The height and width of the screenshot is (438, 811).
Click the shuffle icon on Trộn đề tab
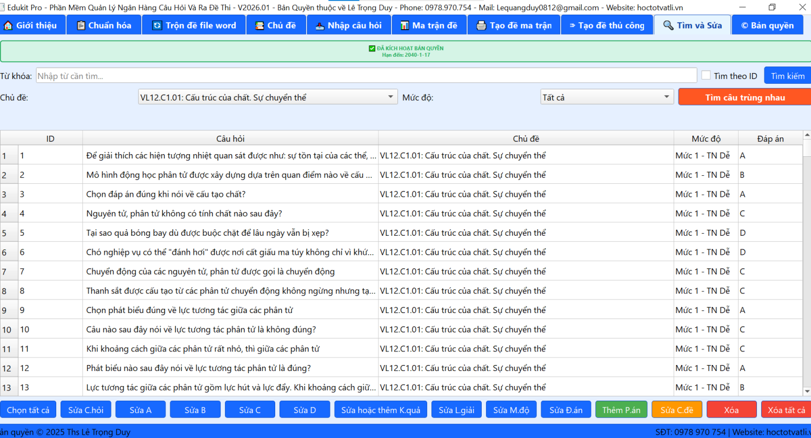click(157, 25)
